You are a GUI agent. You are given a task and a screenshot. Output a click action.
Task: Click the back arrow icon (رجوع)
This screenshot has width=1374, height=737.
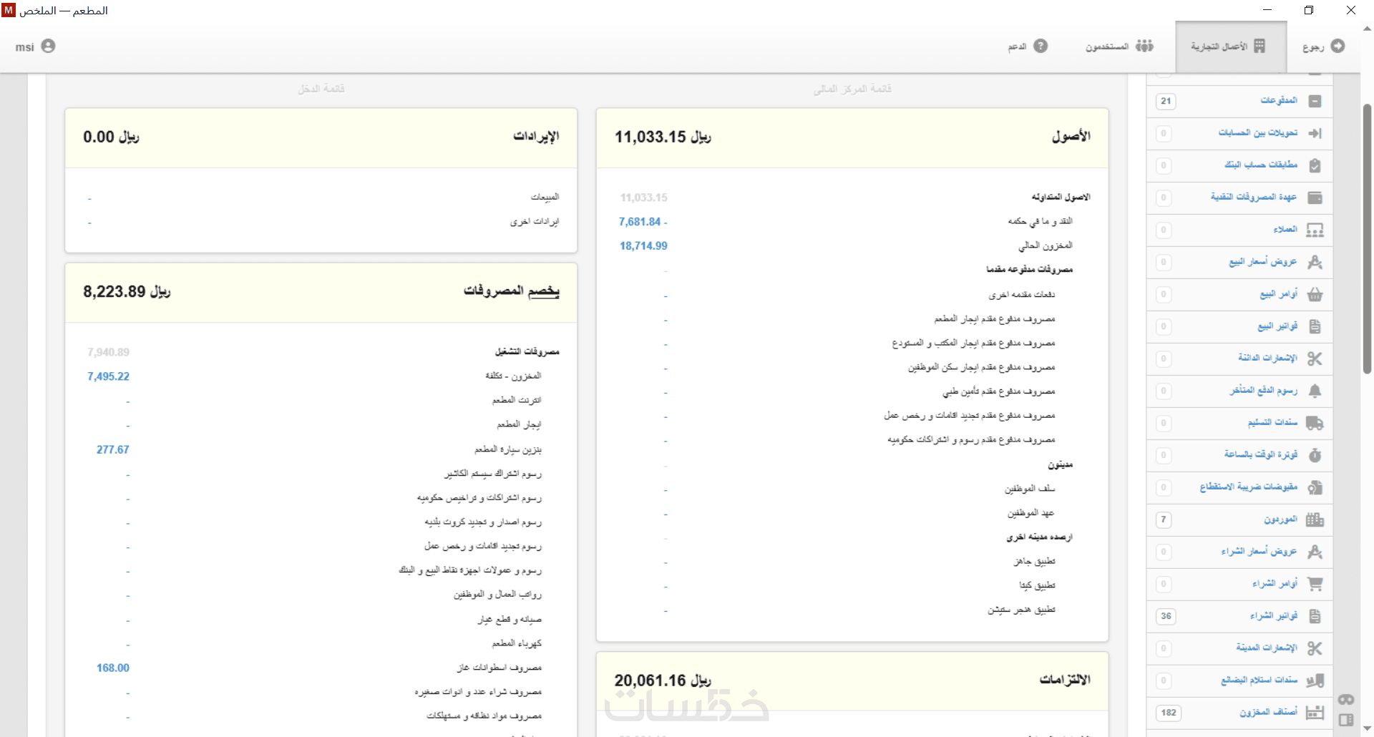1338,46
